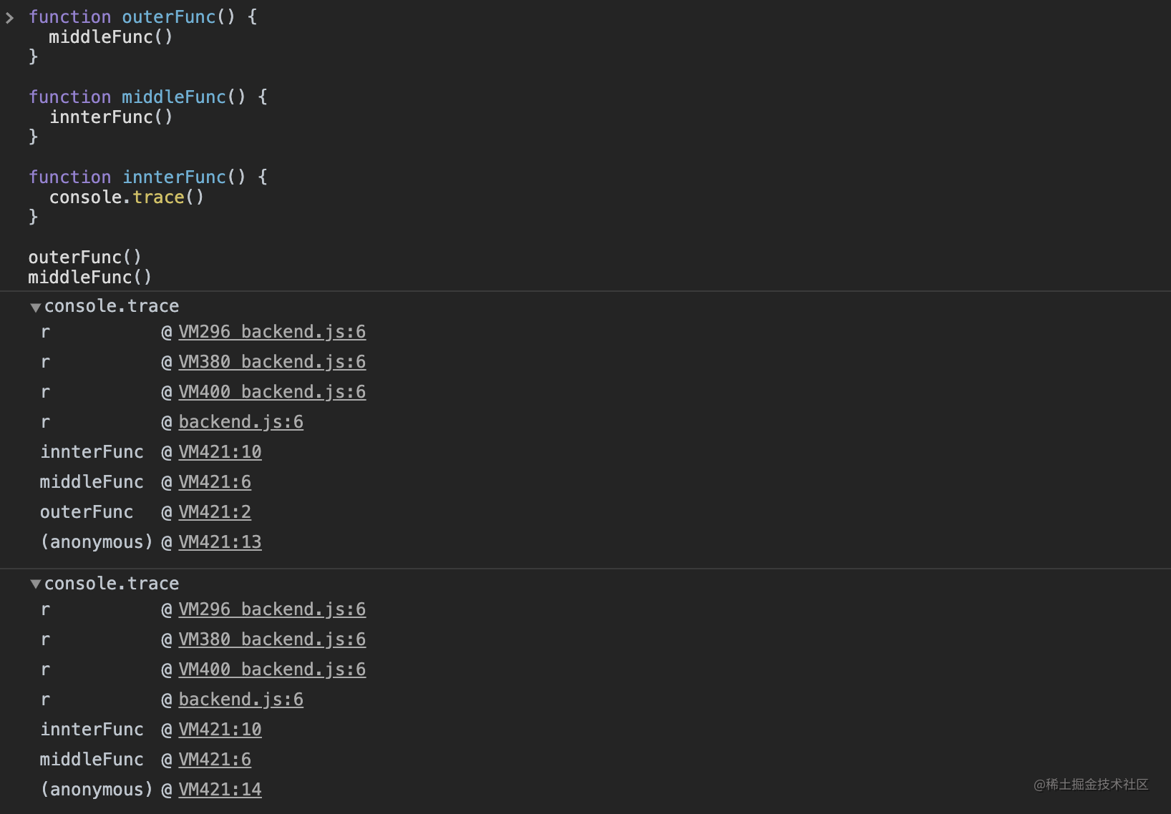Viewport: 1171px width, 814px height.
Task: Open VM421:6 link in first trace
Action: (x=215, y=482)
